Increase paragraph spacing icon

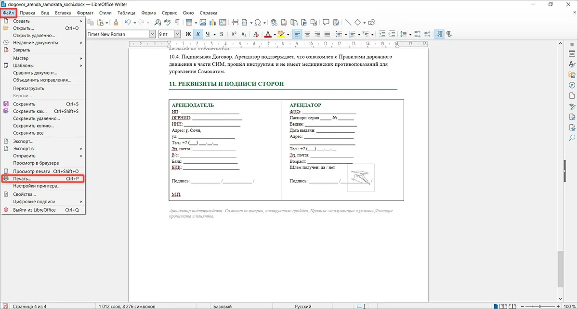point(417,34)
